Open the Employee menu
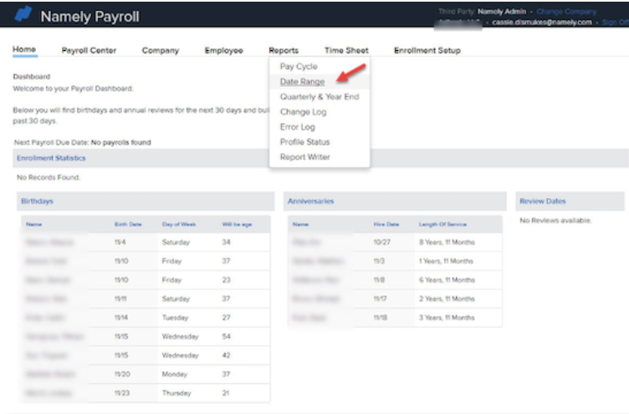Screen dimensions: 629x414 click(x=223, y=51)
